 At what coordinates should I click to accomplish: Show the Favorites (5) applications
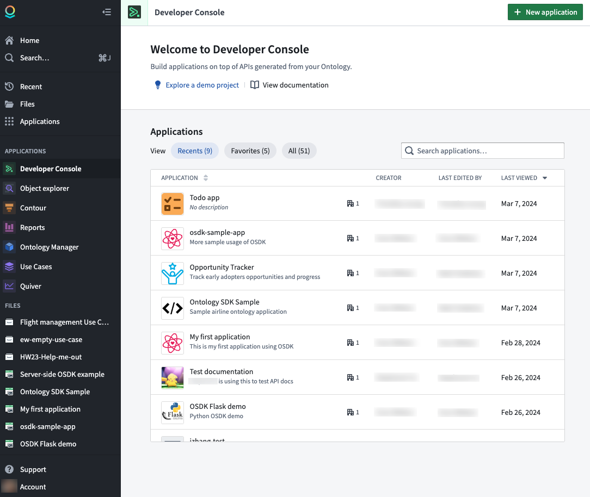250,151
